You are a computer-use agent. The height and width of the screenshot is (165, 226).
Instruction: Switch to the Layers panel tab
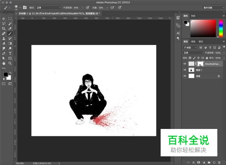[x=186, y=42]
